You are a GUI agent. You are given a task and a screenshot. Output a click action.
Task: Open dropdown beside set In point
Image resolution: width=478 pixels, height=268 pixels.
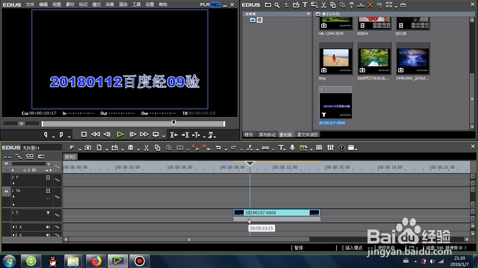(54, 136)
